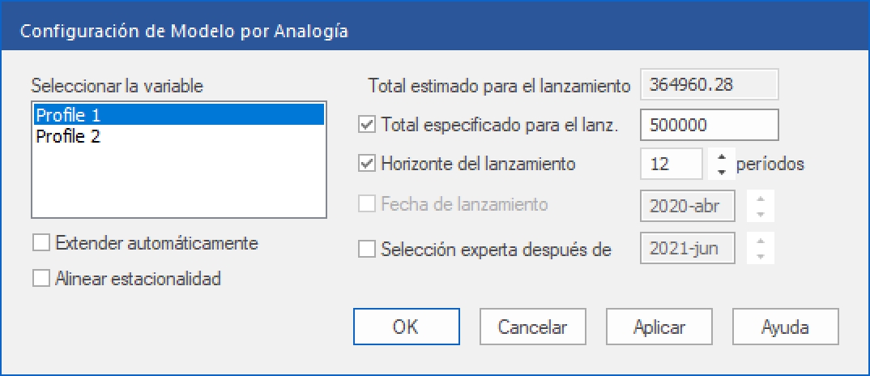The height and width of the screenshot is (376, 870).
Task: Click the periods field showing 12
Action: [672, 164]
